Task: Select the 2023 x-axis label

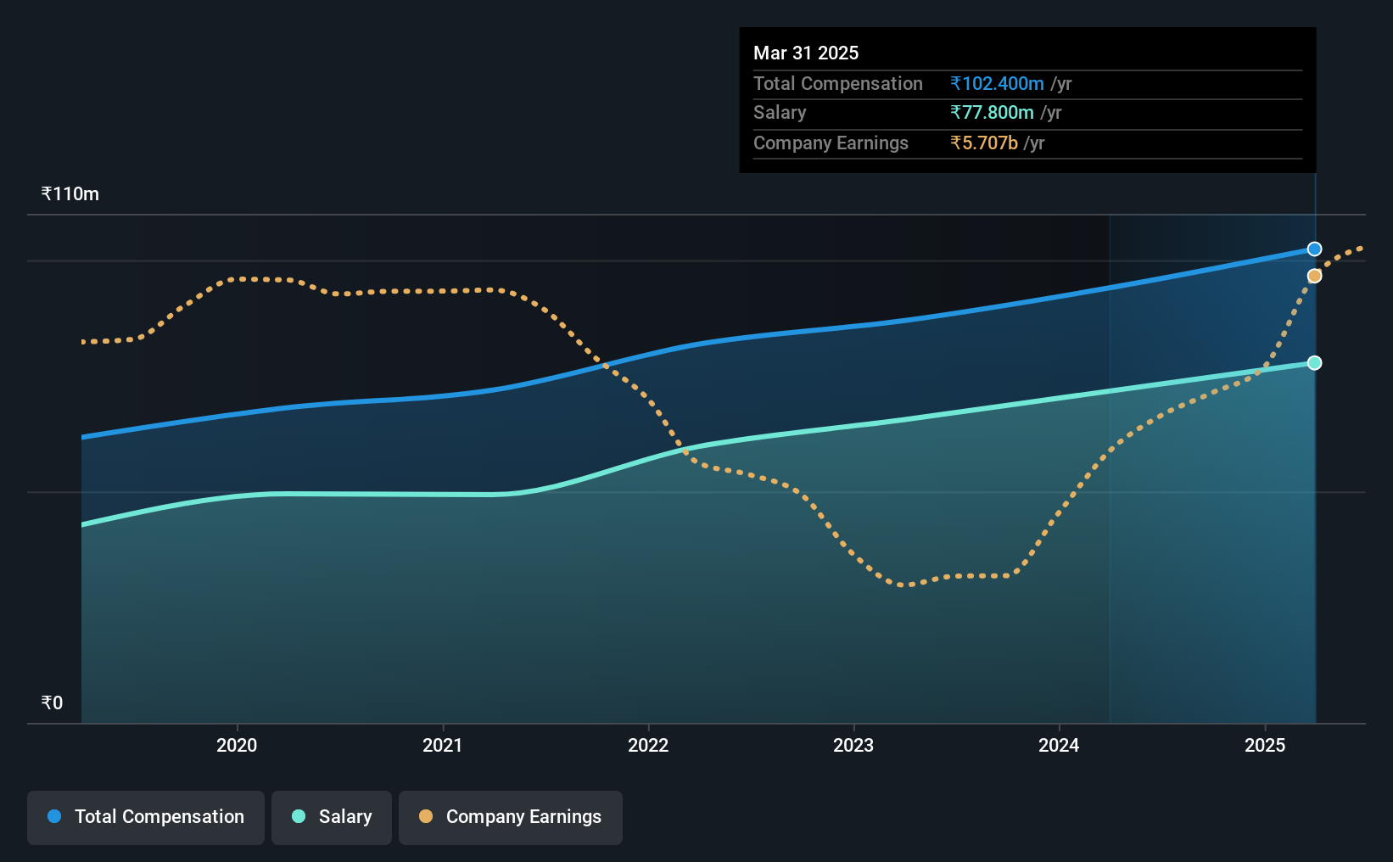Action: (x=853, y=745)
